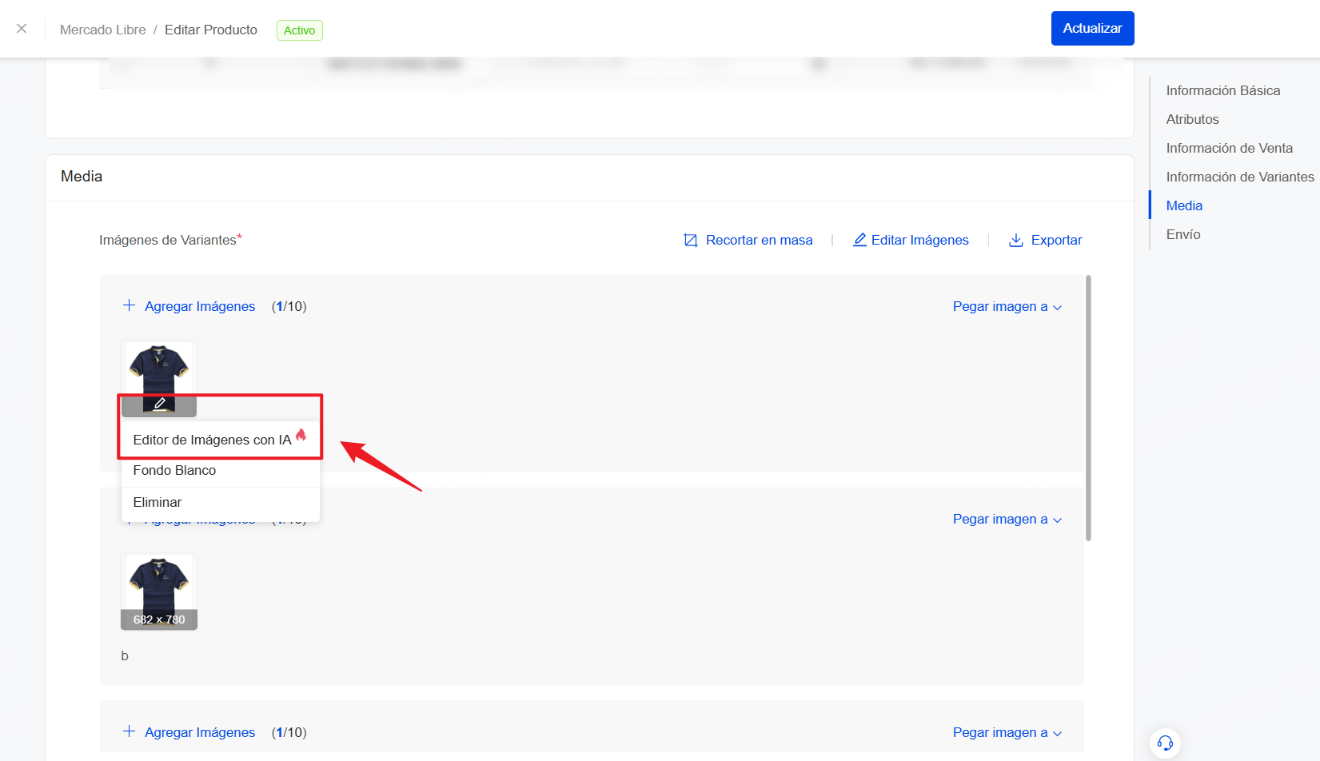Close the product editor with X icon
1320x761 pixels.
click(x=22, y=29)
